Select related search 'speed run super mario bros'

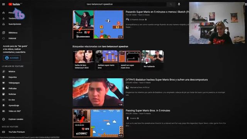click(130, 60)
